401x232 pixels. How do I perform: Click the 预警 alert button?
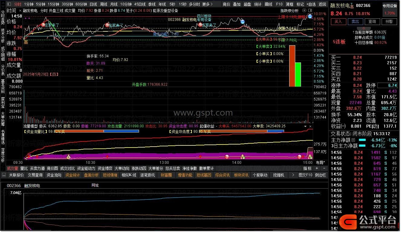tap(389, 22)
